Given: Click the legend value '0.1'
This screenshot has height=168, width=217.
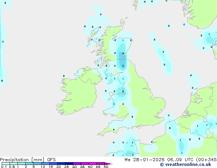Looking at the screenshot, I should point(4,167).
